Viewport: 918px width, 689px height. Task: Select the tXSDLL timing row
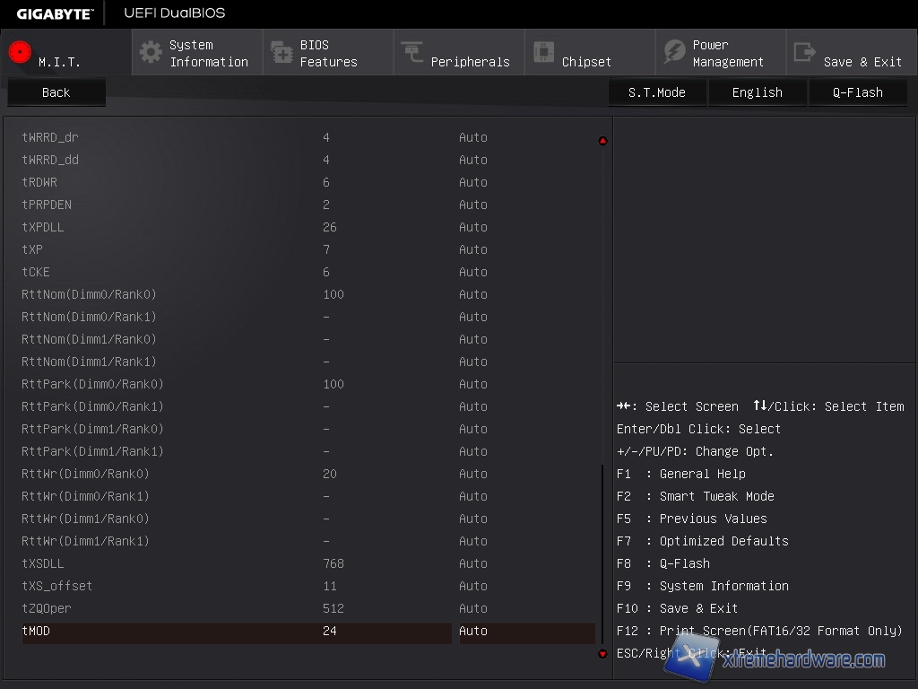coord(43,563)
